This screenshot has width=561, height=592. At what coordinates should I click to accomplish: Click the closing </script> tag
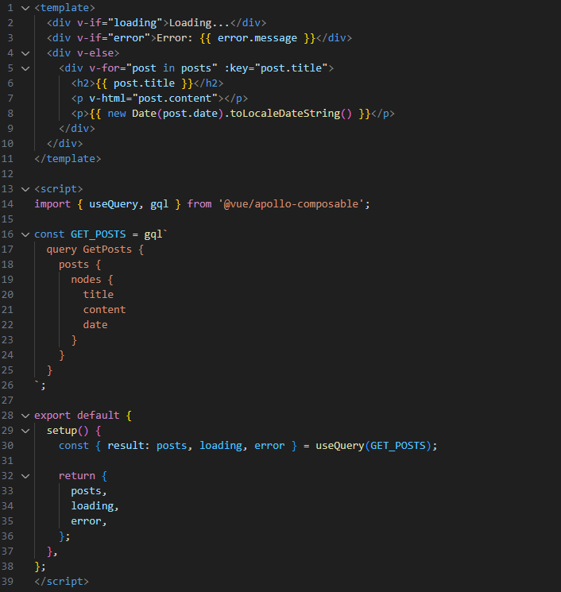[61, 582]
